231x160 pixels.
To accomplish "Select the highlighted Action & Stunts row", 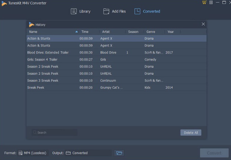I will 116,38.
